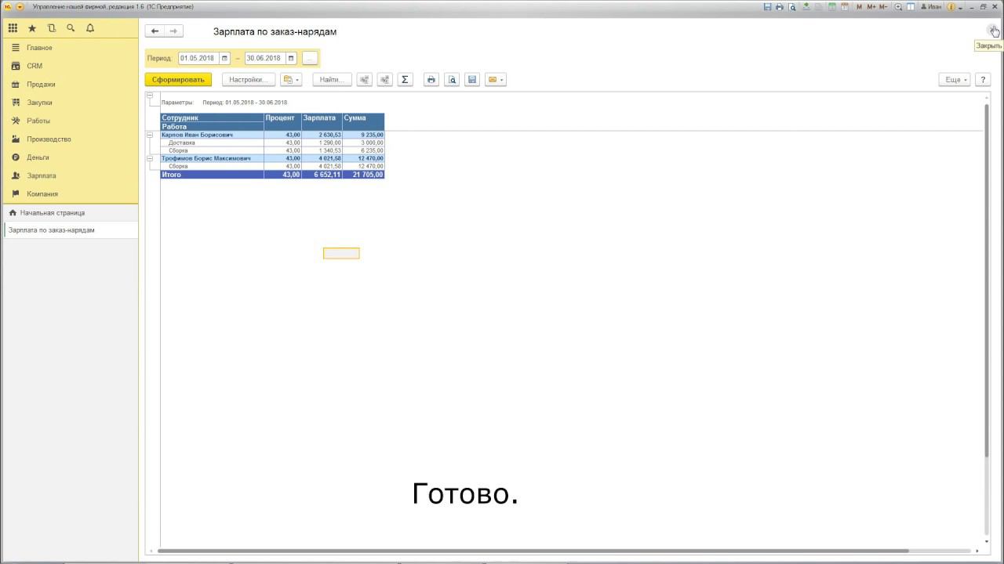Viewport: 1004px width, 564px height.
Task: Open the Компания section
Action: tap(71, 193)
